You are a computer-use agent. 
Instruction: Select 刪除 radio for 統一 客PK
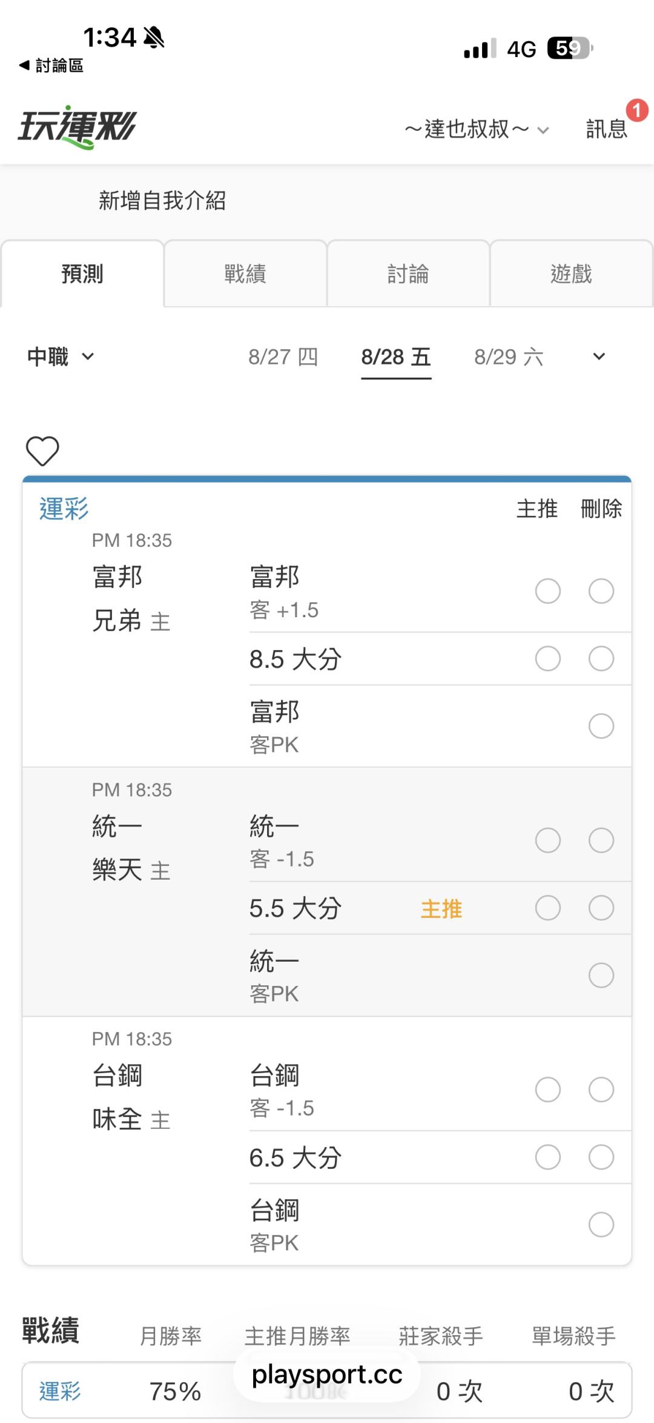click(601, 975)
